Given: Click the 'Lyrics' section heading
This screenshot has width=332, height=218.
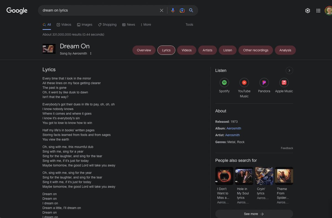Looking at the screenshot, I should pyautogui.click(x=49, y=70).
